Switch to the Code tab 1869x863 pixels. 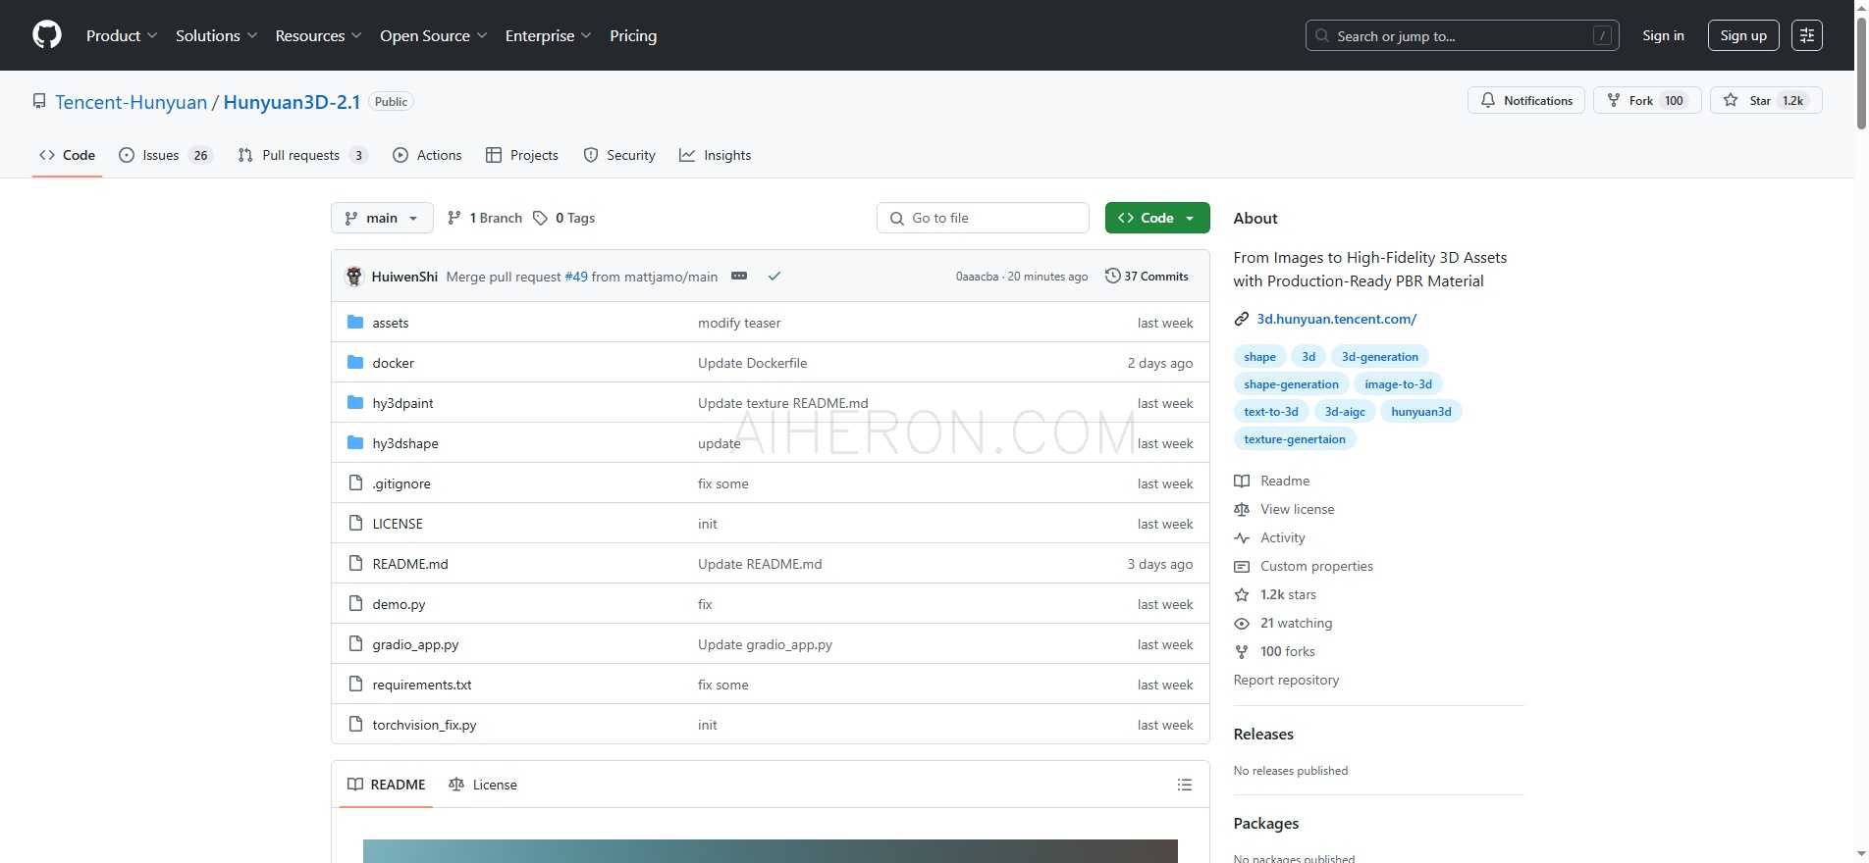[67, 155]
